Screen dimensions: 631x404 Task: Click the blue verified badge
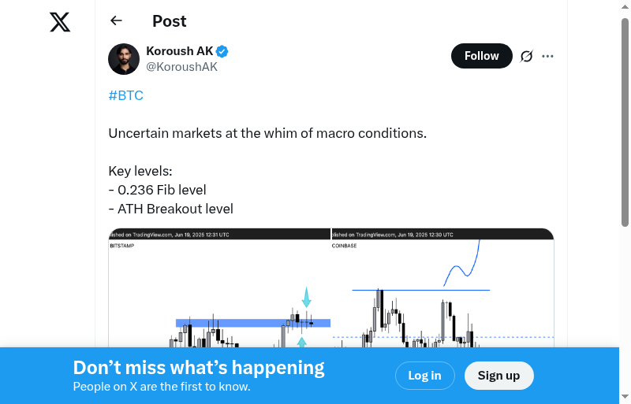tap(222, 51)
